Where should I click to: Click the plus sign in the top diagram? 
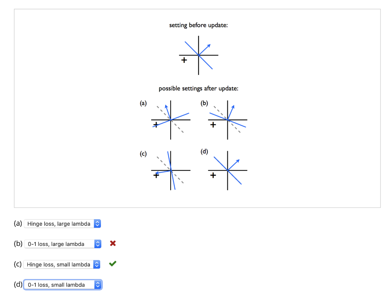tap(184, 60)
